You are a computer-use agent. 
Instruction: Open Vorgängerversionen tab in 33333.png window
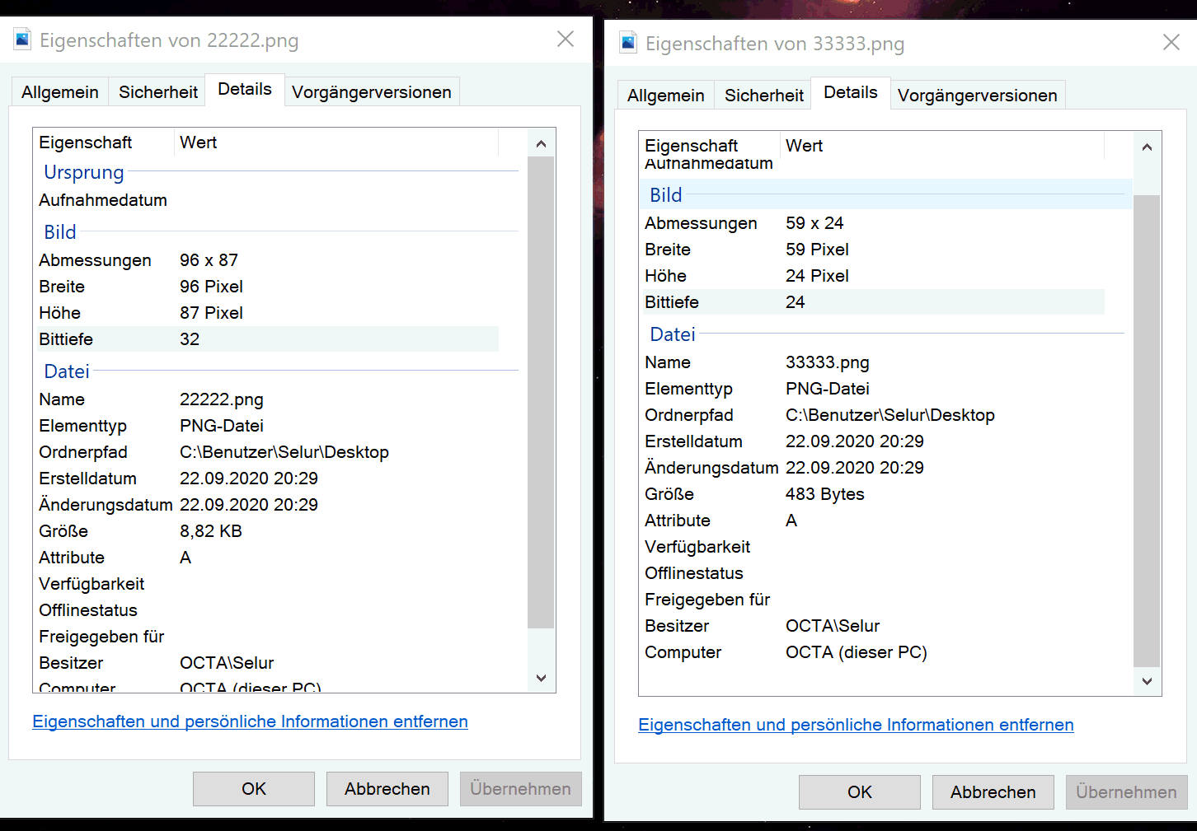(977, 96)
